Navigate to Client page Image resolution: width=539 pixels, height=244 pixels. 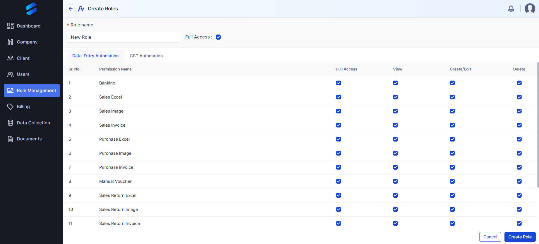32,58
